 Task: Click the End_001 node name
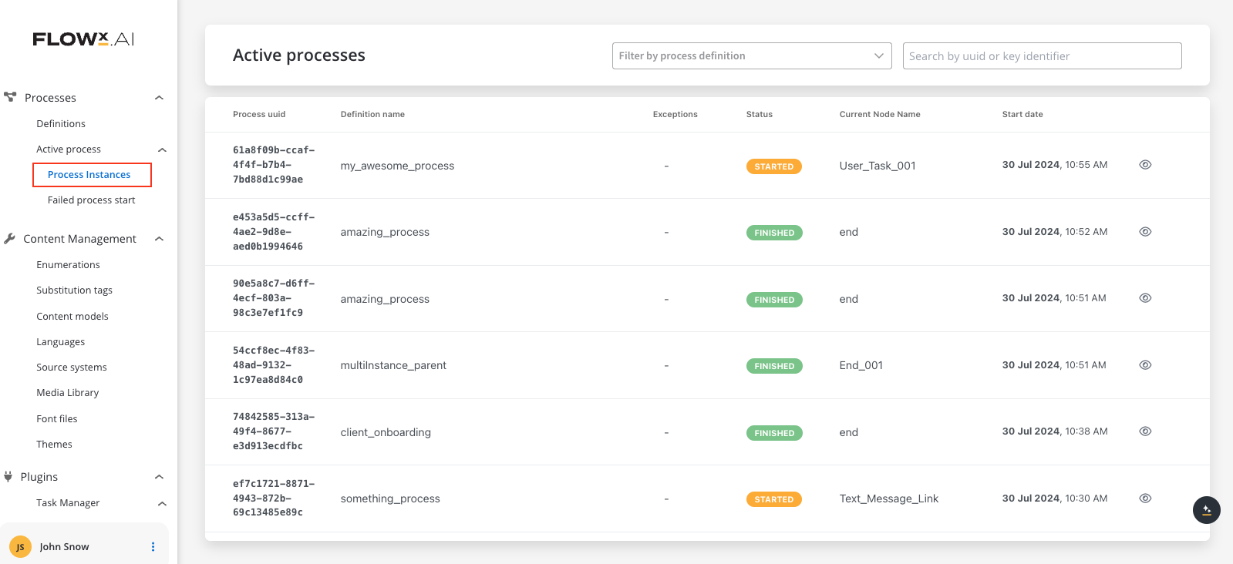[x=861, y=365]
